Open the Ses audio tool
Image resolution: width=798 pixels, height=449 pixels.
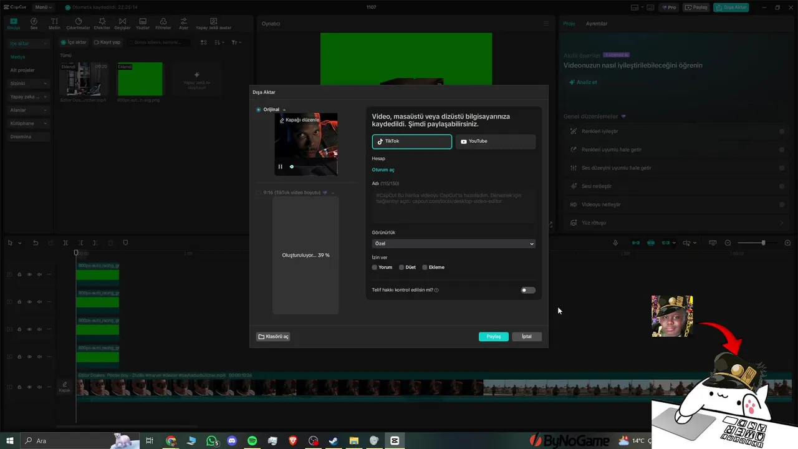[34, 24]
